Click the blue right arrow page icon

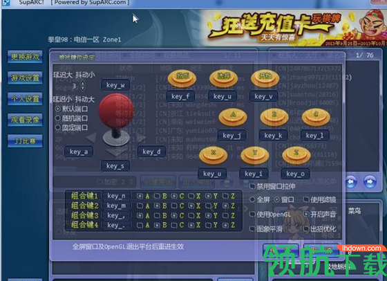pyautogui.click(x=370, y=182)
